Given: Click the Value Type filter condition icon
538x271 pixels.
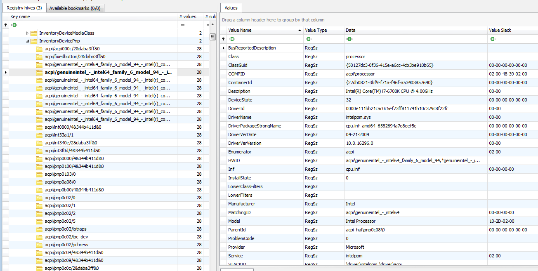Looking at the screenshot, I should (308, 39).
